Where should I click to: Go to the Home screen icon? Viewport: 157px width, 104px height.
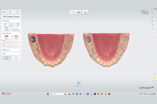pos(4,12)
